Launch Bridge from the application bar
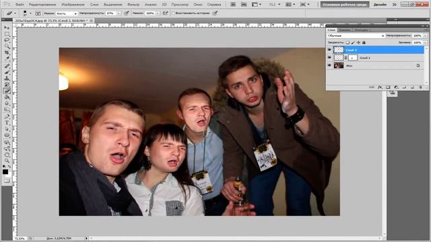The width and height of the screenshot is (431, 242). pyautogui.click(x=233, y=5)
